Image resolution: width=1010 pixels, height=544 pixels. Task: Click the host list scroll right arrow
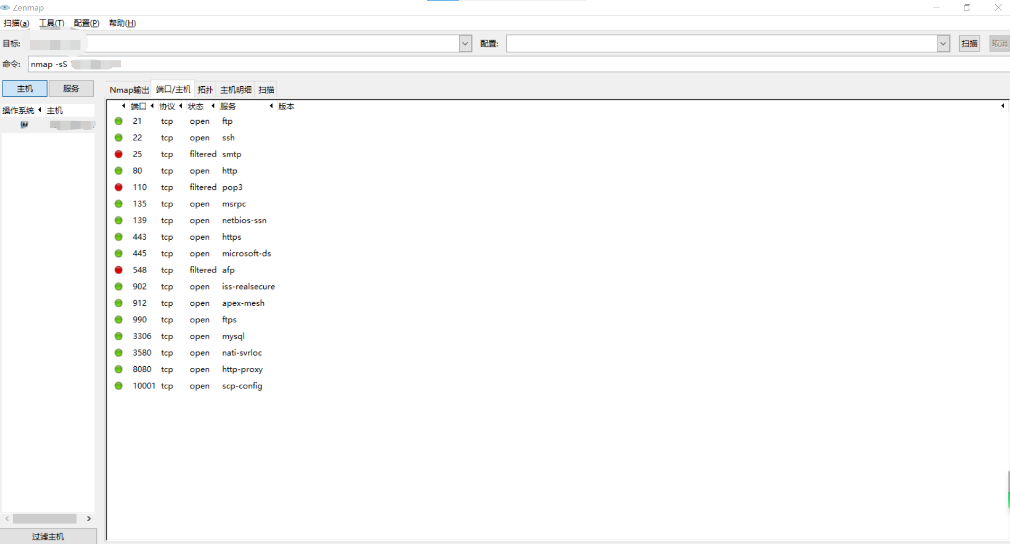pos(89,519)
